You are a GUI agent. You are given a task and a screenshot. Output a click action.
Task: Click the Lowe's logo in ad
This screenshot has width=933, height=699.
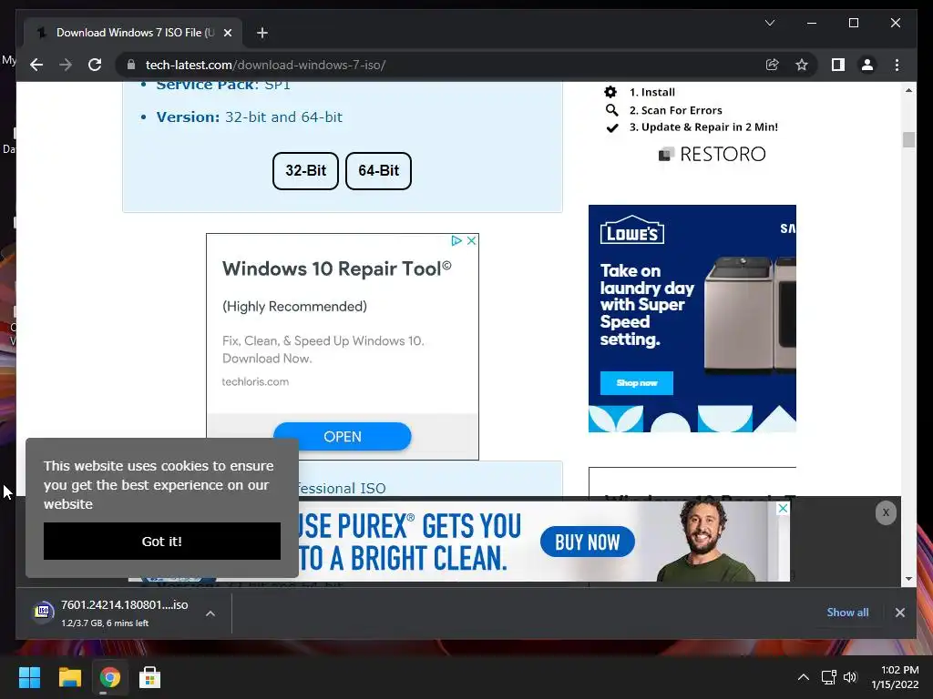pyautogui.click(x=632, y=230)
